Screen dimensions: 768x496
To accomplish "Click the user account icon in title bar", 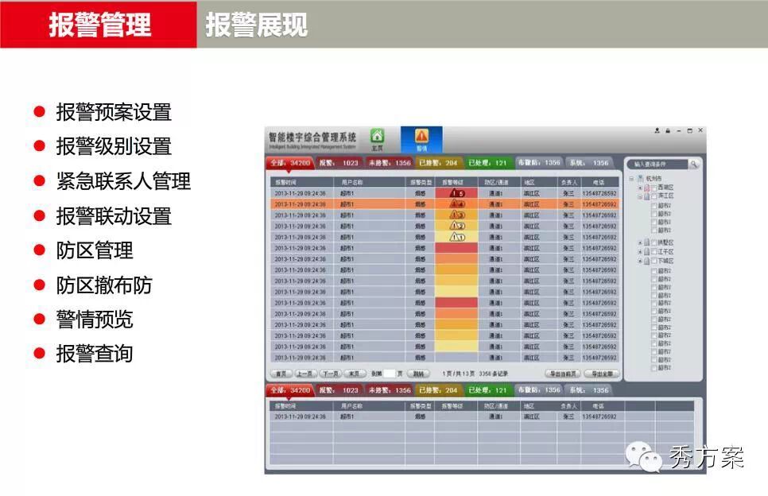I will (657, 130).
